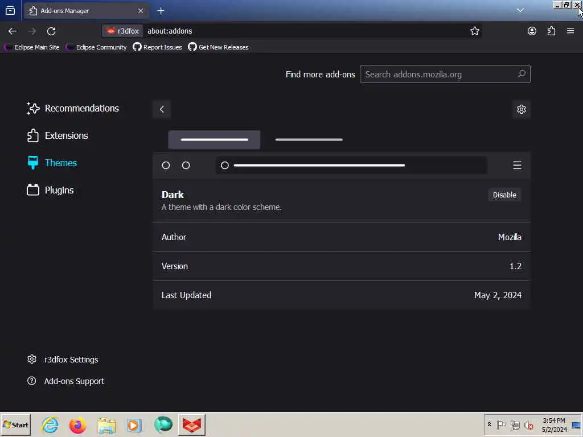Screen dimensions: 583x437
Task: Click the network status tray icon
Action: (515, 424)
